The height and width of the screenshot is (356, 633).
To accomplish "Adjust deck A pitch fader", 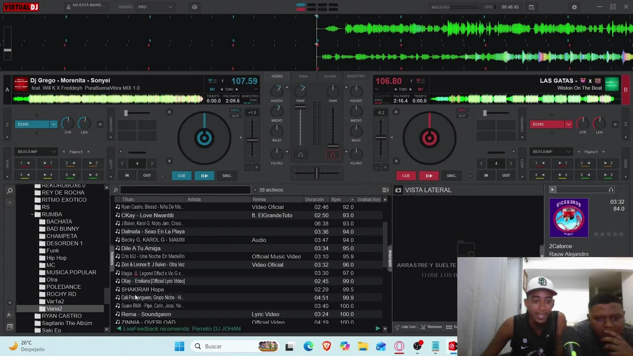I will tap(252, 140).
